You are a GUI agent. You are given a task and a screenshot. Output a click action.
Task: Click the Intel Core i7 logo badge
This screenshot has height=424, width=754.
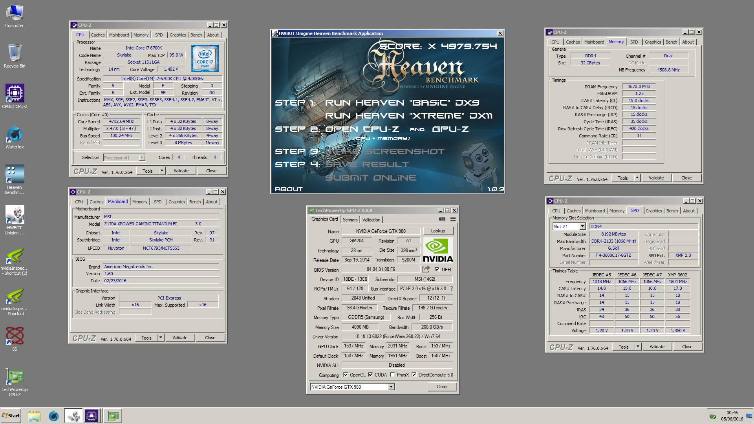[205, 58]
